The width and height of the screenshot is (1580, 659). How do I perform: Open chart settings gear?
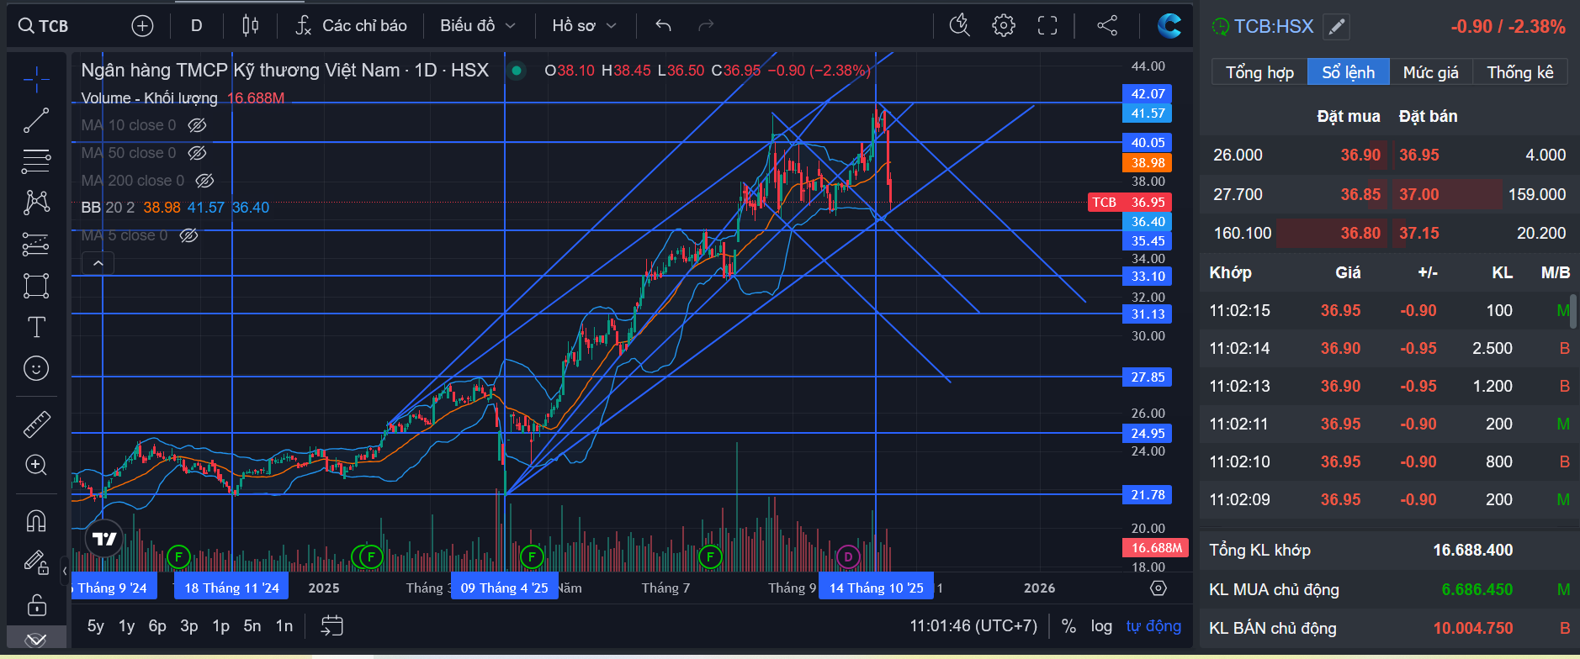coord(1003,26)
